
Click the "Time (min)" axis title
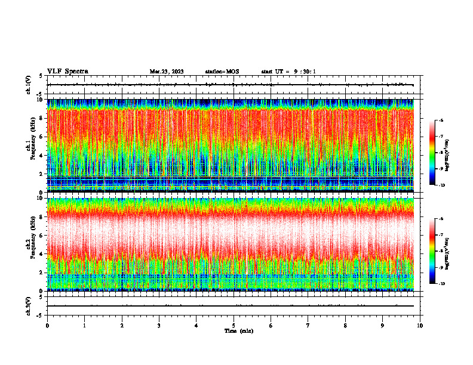239,331
